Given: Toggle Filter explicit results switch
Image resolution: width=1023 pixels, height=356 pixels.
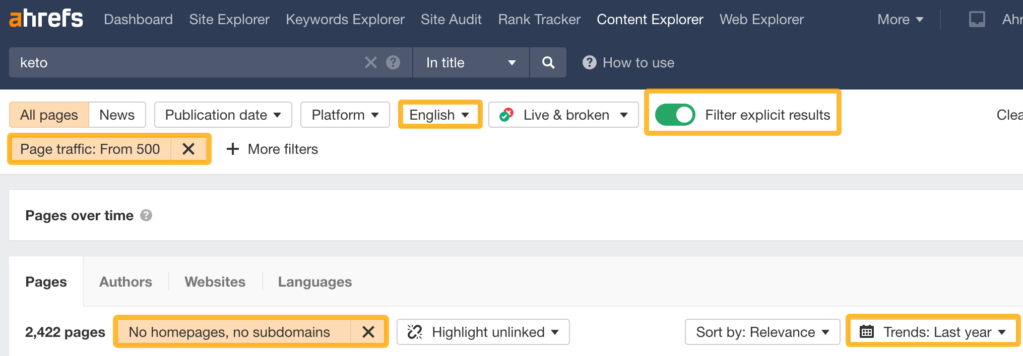Looking at the screenshot, I should click(x=675, y=115).
